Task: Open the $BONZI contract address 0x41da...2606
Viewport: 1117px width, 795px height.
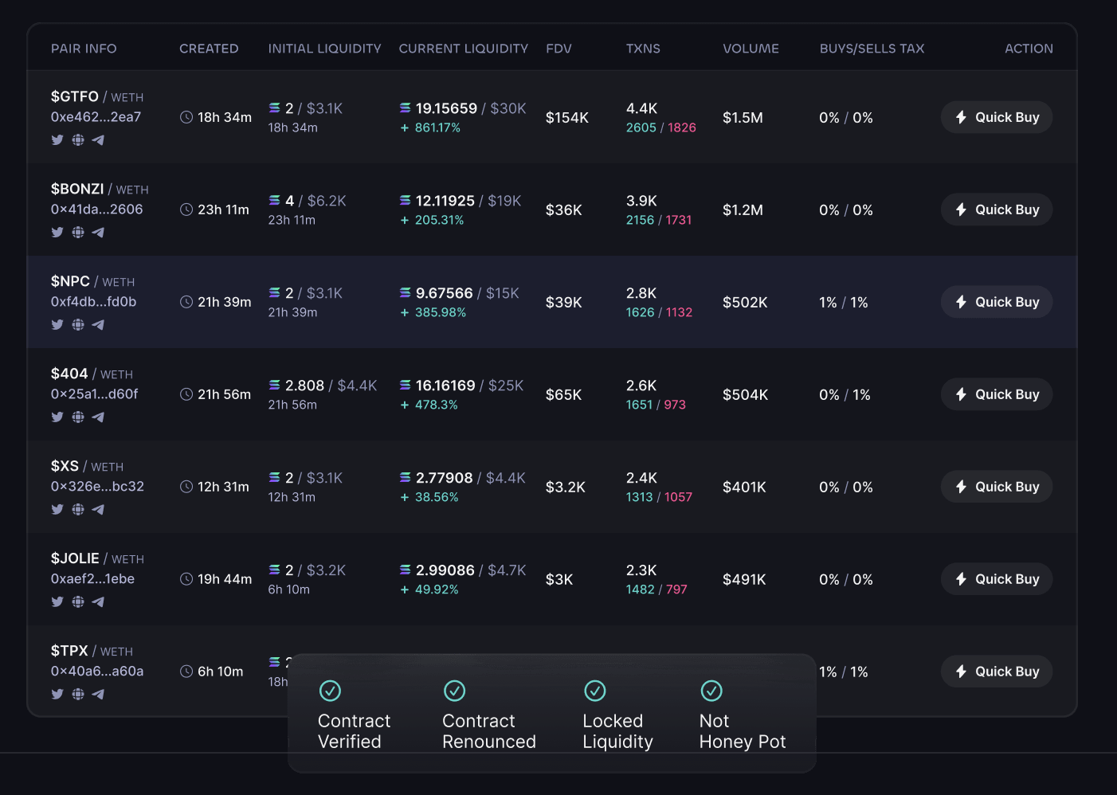Action: [x=97, y=210]
